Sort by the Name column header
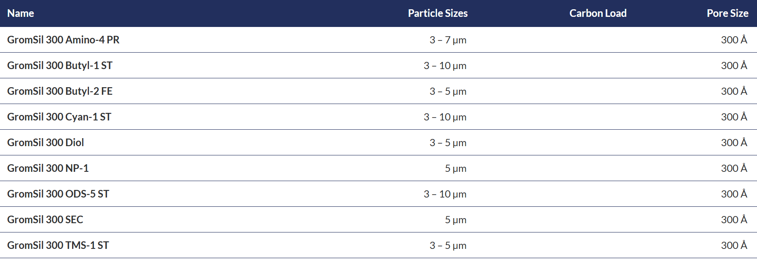757x259 pixels. pos(21,13)
